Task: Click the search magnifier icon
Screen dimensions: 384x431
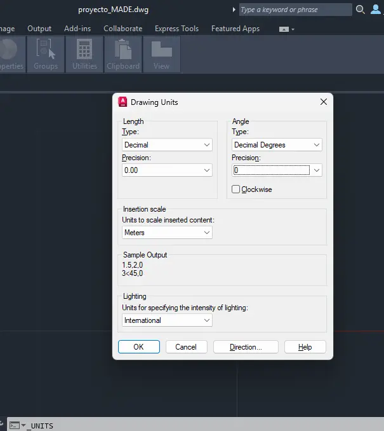Action: (x=360, y=10)
